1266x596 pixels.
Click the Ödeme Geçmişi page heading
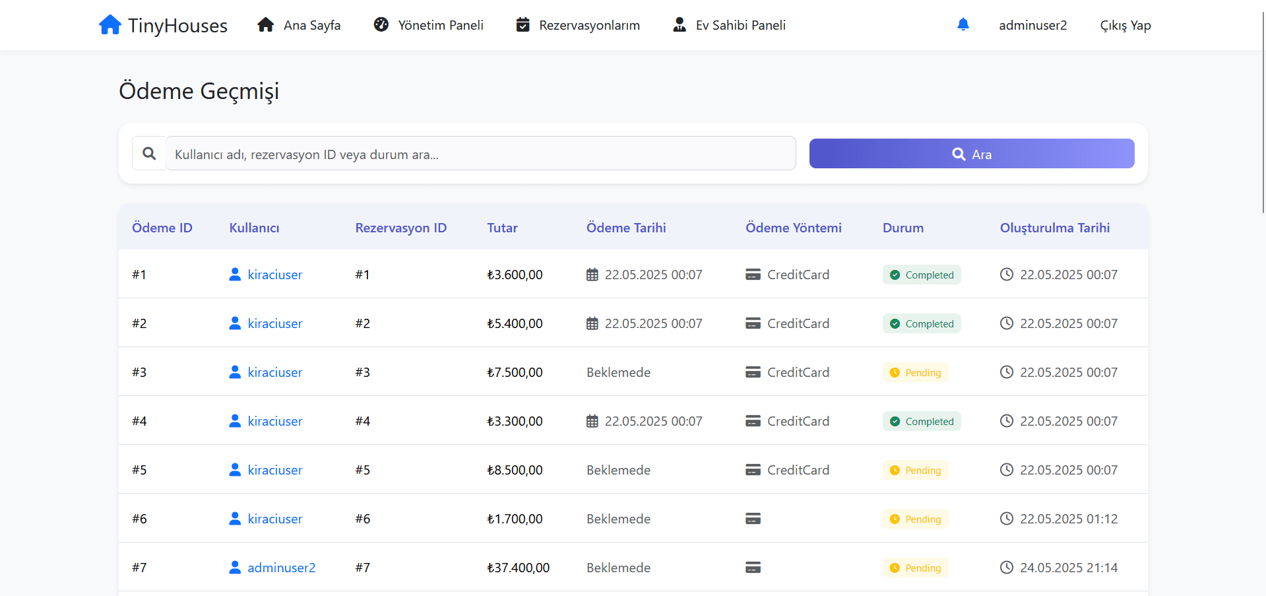click(x=199, y=91)
